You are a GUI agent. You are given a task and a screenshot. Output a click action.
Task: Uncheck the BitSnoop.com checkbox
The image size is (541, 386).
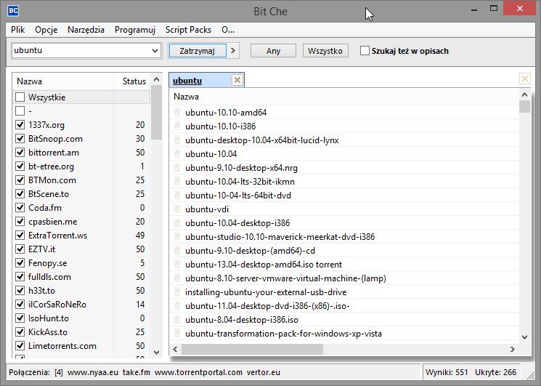20,138
